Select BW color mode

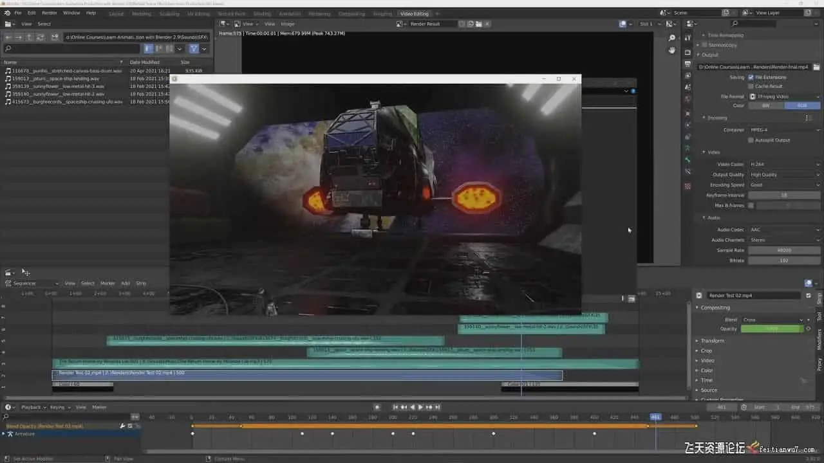coord(766,105)
